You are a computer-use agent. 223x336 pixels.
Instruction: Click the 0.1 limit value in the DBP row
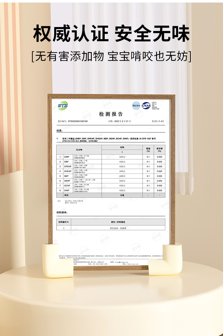[148, 162]
